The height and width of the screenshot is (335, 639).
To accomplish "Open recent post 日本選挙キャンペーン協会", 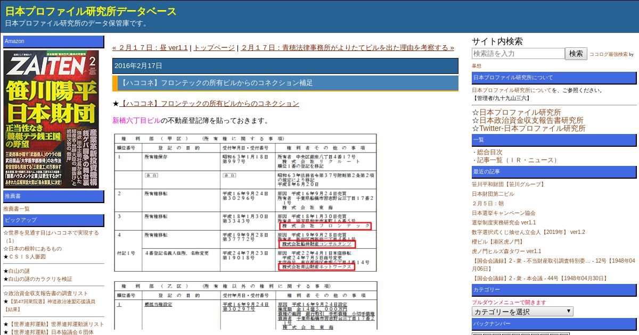I will coord(504,213).
